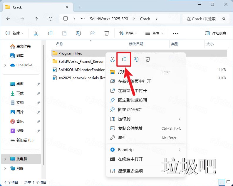Click the sidebar vertical scrollbar

point(44,105)
